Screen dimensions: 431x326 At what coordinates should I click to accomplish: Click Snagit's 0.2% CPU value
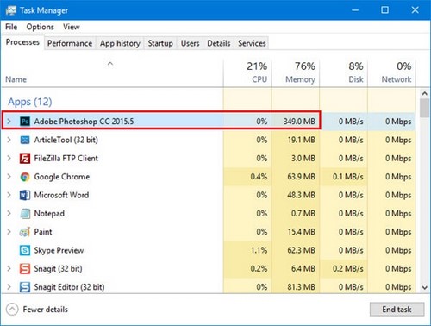(x=259, y=269)
